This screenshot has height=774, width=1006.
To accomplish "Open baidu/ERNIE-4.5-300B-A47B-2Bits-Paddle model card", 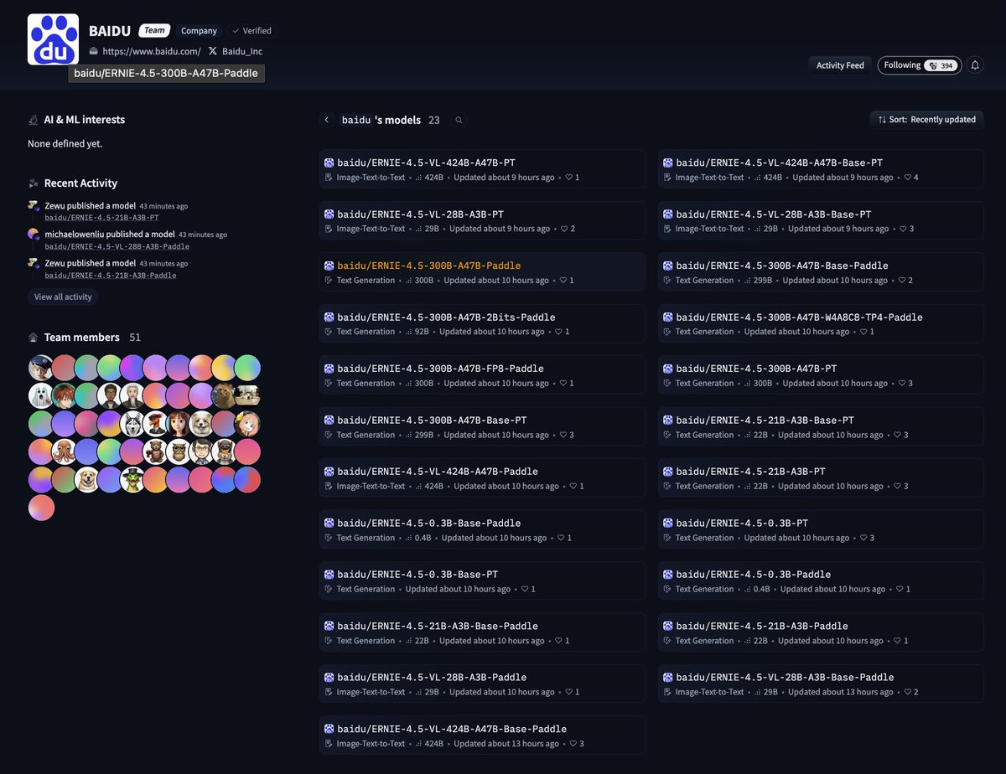I will pos(482,323).
